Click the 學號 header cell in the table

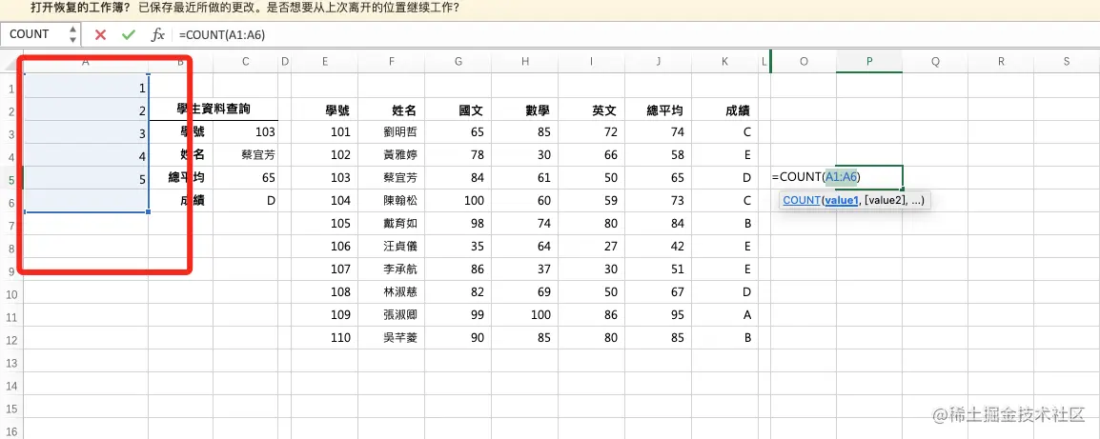click(x=325, y=110)
